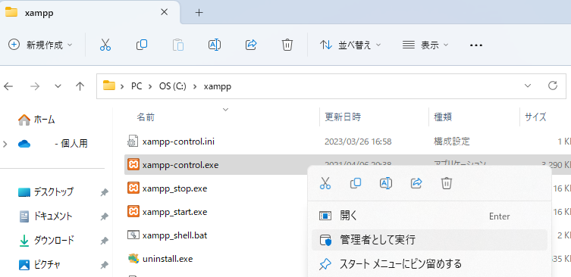Select xampp_start.exe file
Screen dimensions: 571x277
pyautogui.click(x=175, y=212)
